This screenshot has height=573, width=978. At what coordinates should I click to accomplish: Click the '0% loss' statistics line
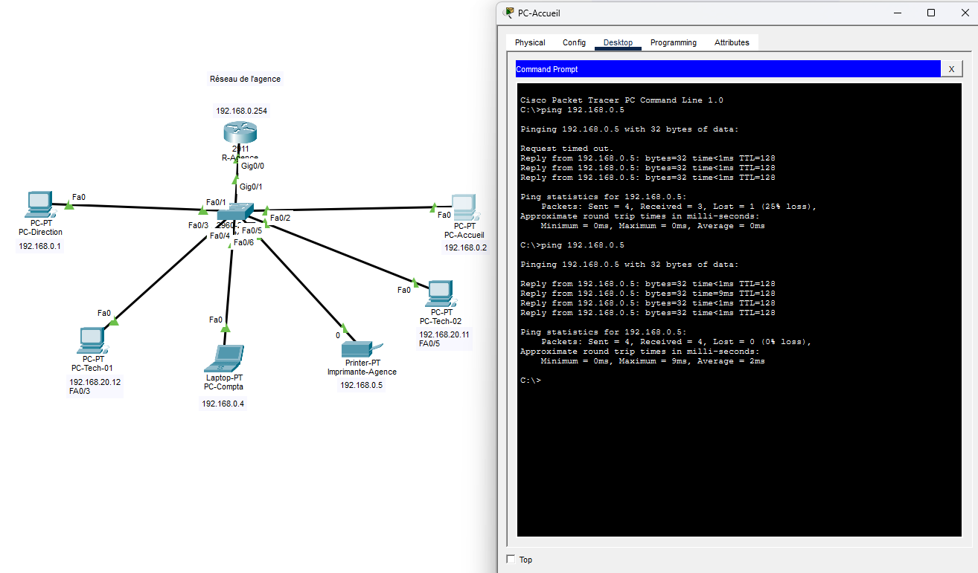pyautogui.click(x=676, y=342)
